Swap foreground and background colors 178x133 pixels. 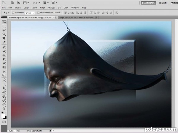coord(5,113)
